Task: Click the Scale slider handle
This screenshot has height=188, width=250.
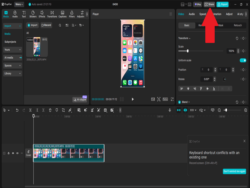Action: pyautogui.click(x=188, y=51)
